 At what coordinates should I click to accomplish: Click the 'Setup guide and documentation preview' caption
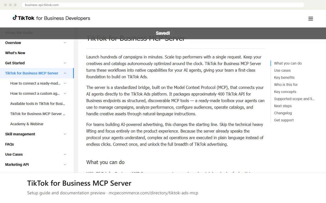(66, 193)
